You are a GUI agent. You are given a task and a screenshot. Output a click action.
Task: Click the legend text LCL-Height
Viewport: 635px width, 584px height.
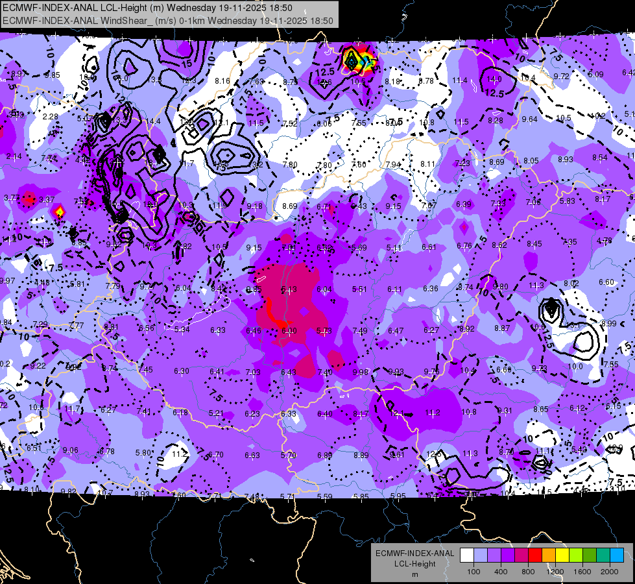coord(414,564)
